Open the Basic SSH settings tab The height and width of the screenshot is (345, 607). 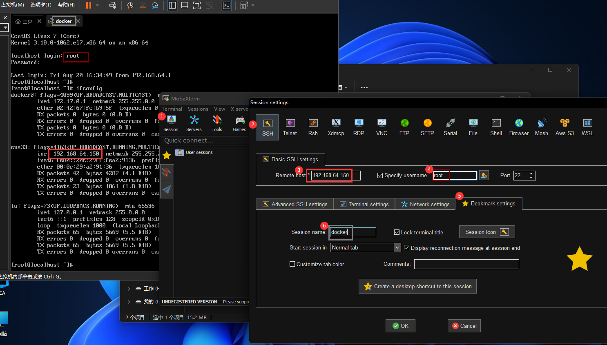click(x=290, y=159)
